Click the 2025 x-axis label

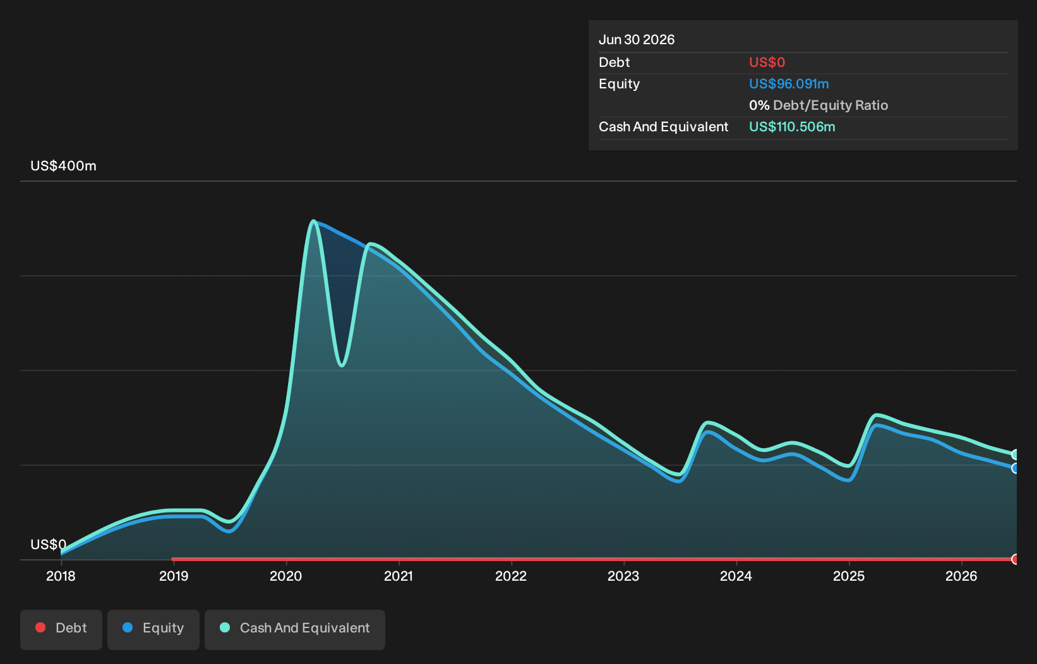[x=849, y=576]
